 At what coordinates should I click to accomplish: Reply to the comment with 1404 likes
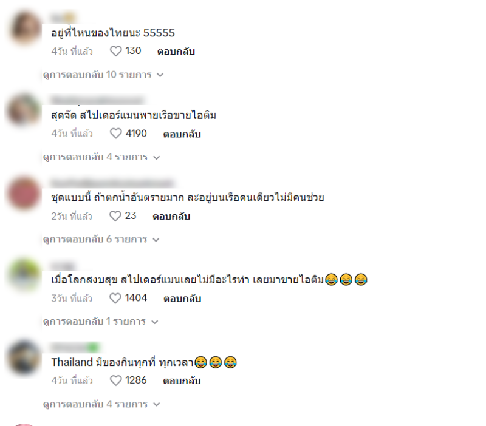pos(182,299)
